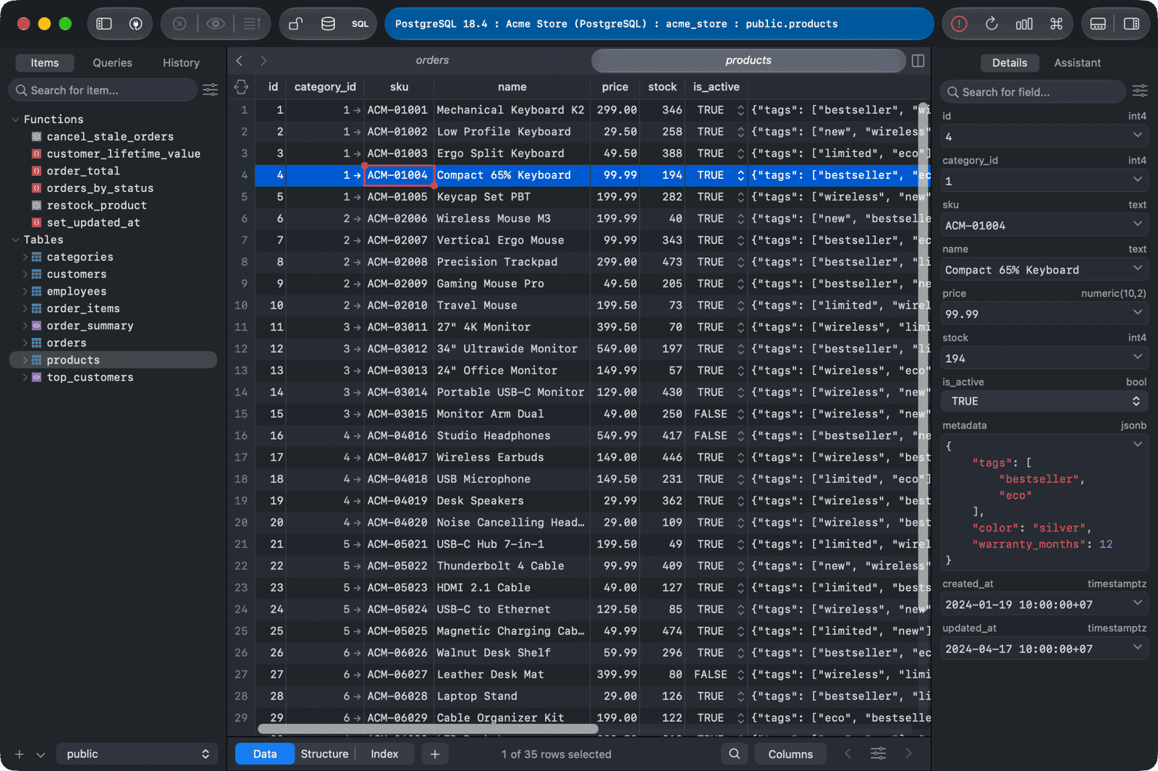Viewport: 1158px width, 771px height.
Task: Click the search magnifier in bottom bar
Action: (735, 754)
